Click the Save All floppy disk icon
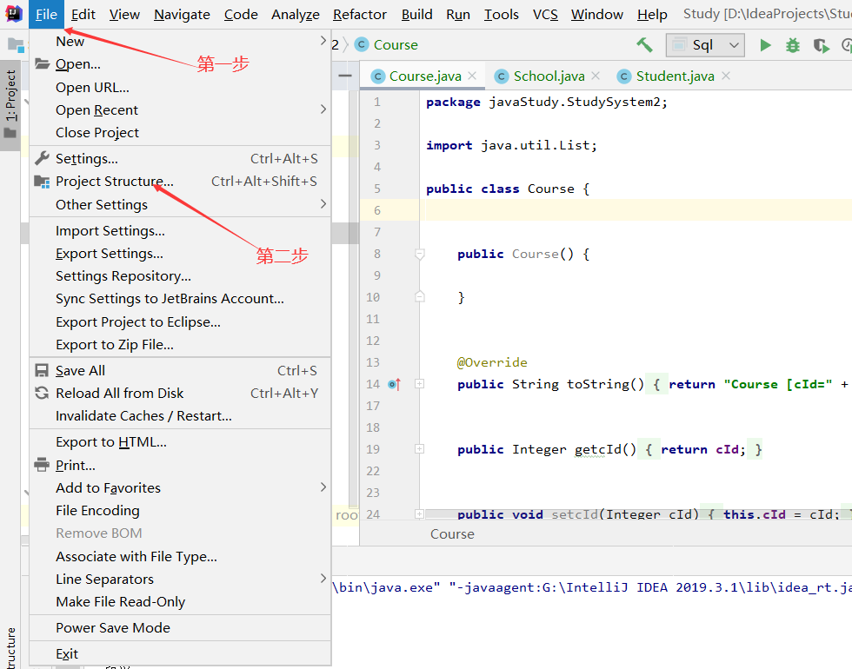The image size is (852, 669). click(x=42, y=370)
